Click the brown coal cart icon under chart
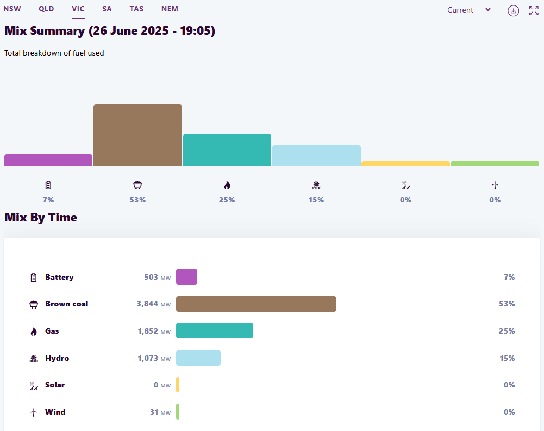This screenshot has width=544, height=431. pyautogui.click(x=137, y=185)
